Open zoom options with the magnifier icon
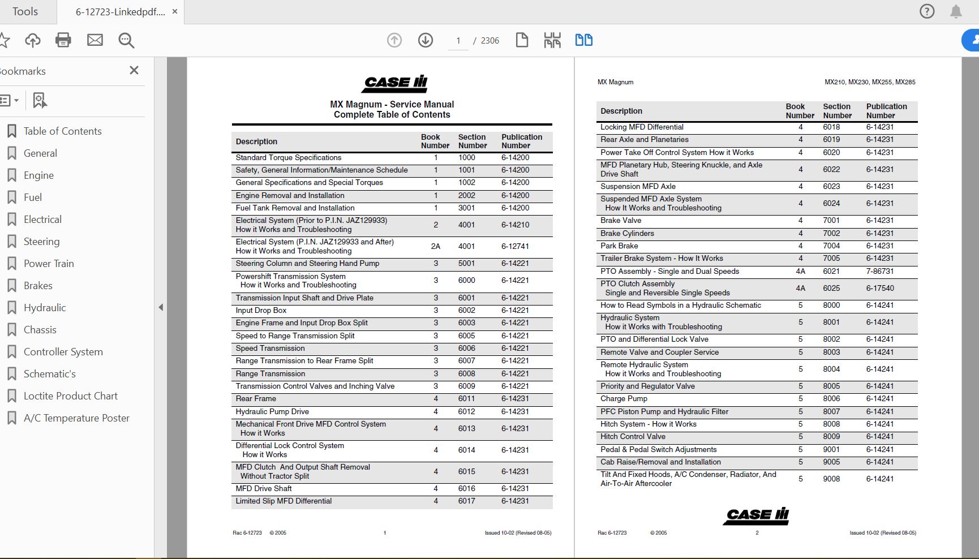This screenshot has width=979, height=559. (126, 40)
